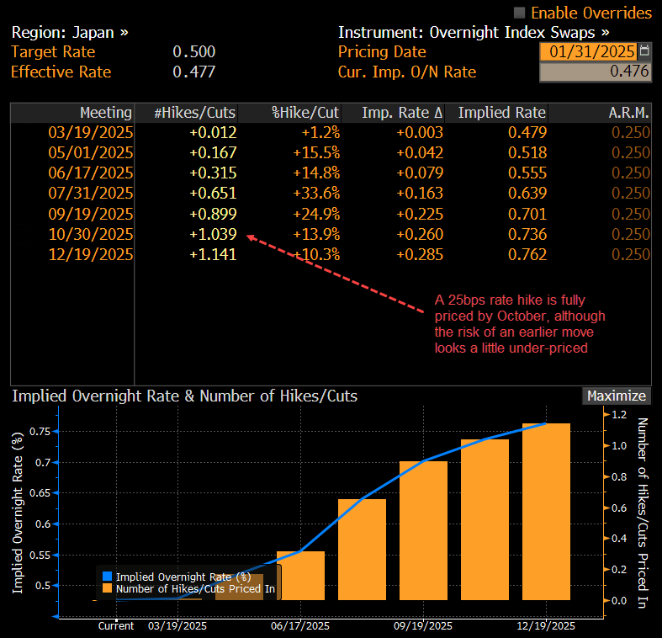The height and width of the screenshot is (638, 662).
Task: Edit the Pricing Date field 01/31/2025
Action: click(x=589, y=51)
